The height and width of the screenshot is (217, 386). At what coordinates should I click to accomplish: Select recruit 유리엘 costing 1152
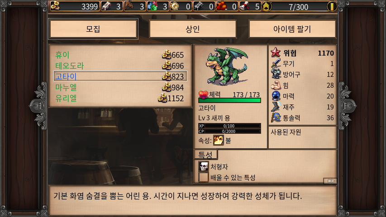pyautogui.click(x=120, y=98)
